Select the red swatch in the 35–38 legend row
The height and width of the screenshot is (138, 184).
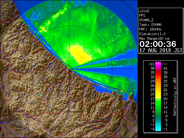pos(158,73)
